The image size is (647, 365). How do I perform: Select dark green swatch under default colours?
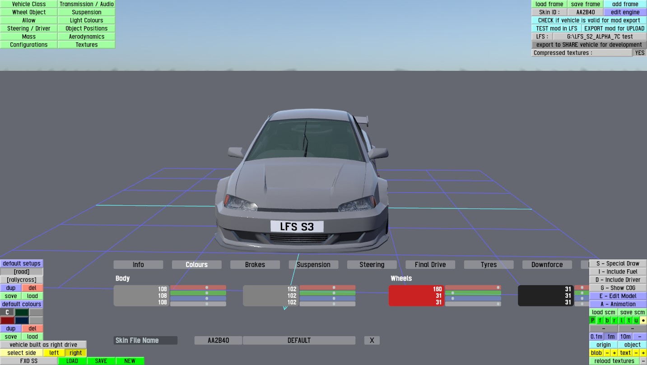(x=22, y=312)
